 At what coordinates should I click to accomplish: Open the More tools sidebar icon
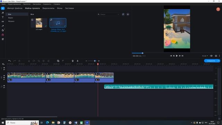[3, 39]
